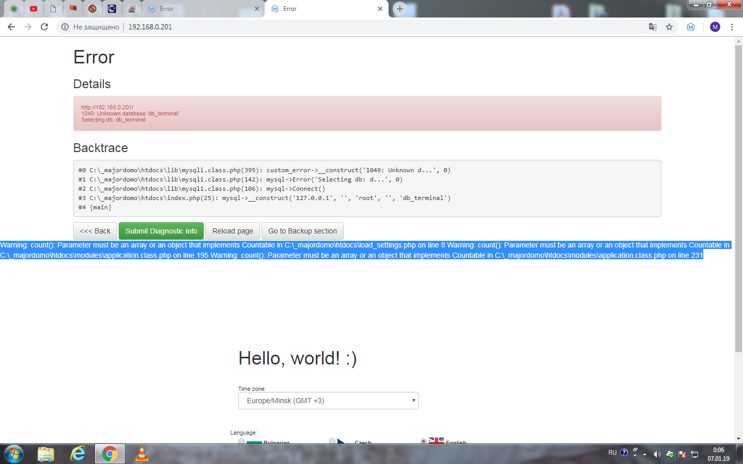
Task: Select the Czech language radio button
Action: coord(332,441)
